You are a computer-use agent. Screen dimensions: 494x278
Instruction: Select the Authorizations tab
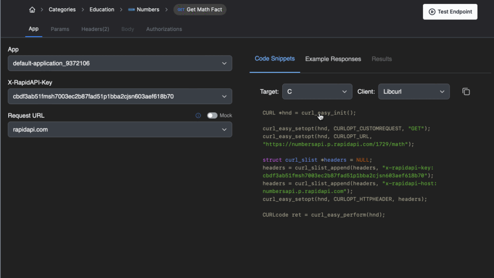[x=164, y=29]
